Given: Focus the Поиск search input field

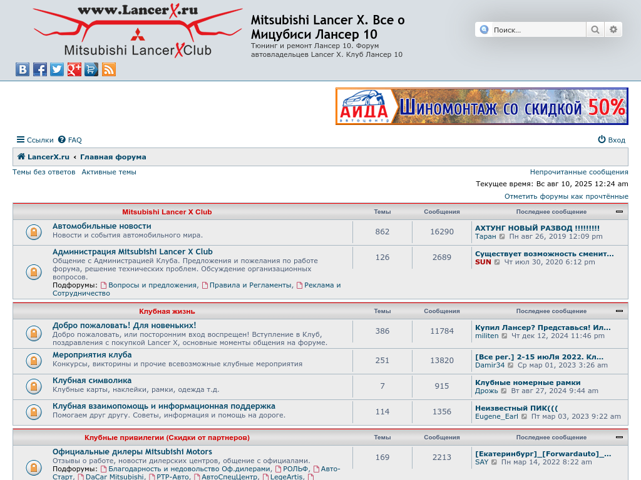Looking at the screenshot, I should coord(537,29).
